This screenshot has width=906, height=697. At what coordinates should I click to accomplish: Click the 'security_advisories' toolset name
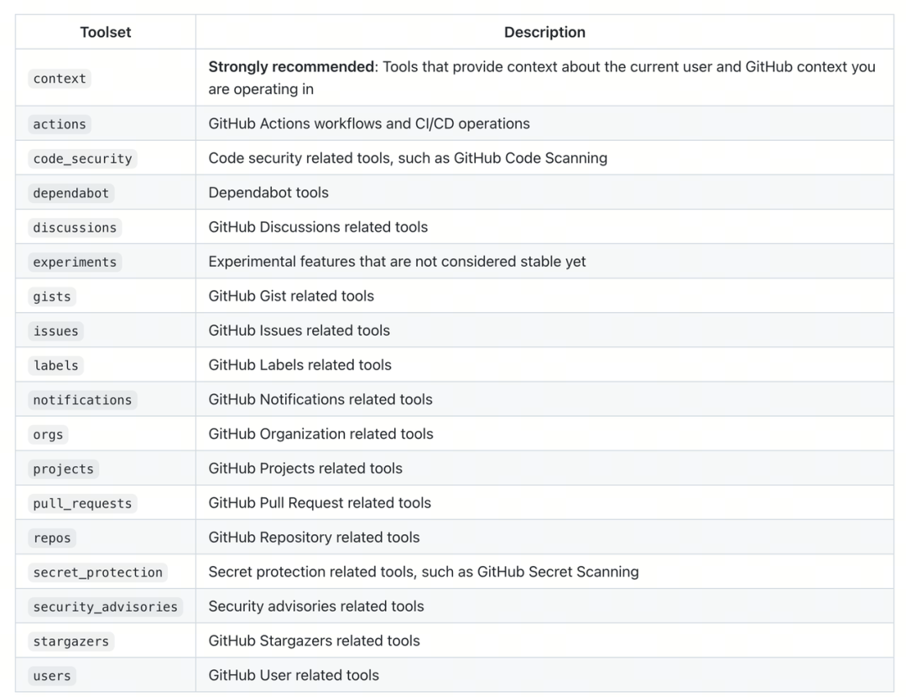click(105, 606)
